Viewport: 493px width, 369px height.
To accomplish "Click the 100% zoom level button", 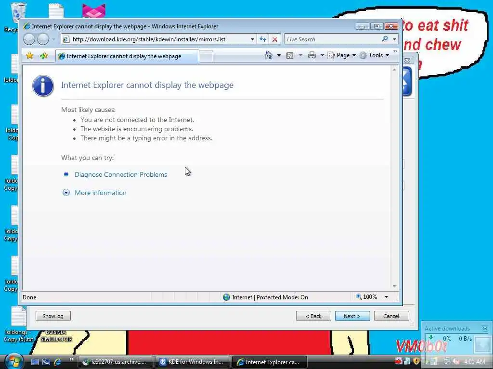I will [366, 297].
